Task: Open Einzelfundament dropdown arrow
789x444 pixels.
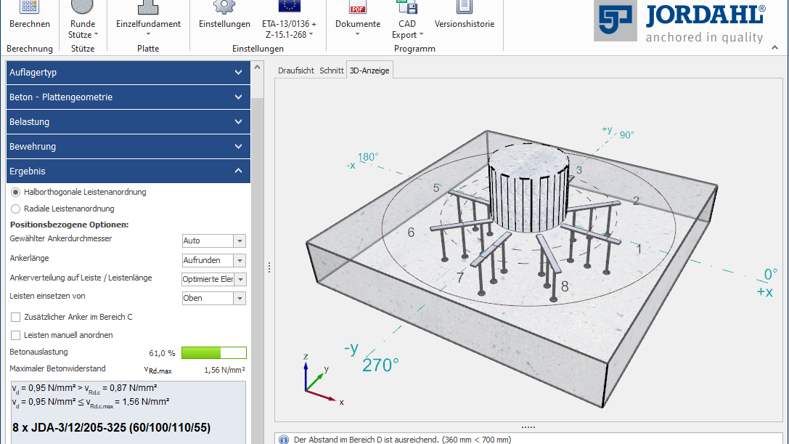Action: point(149,35)
